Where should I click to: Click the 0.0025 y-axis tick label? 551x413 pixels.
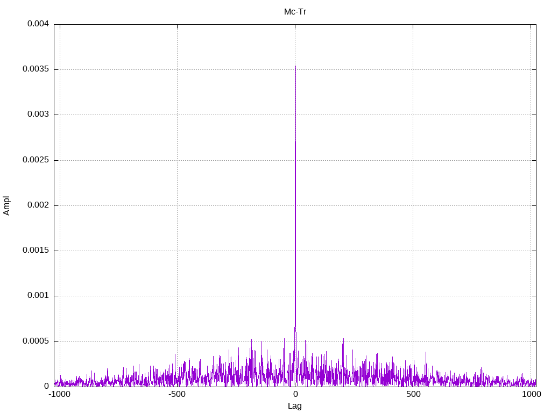click(36, 160)
